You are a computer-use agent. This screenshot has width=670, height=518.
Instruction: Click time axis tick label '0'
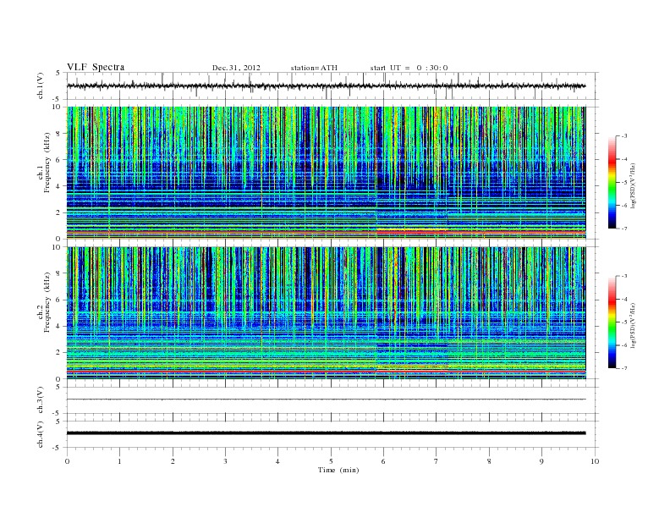click(67, 461)
